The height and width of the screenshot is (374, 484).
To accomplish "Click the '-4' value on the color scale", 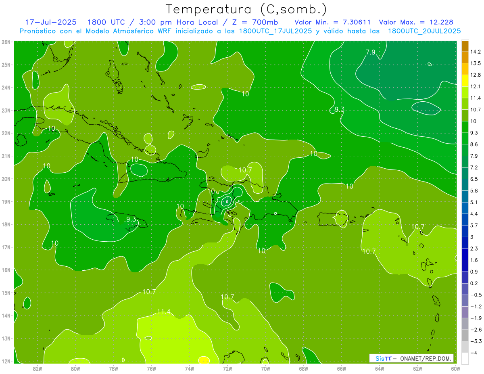I will 474,353.
